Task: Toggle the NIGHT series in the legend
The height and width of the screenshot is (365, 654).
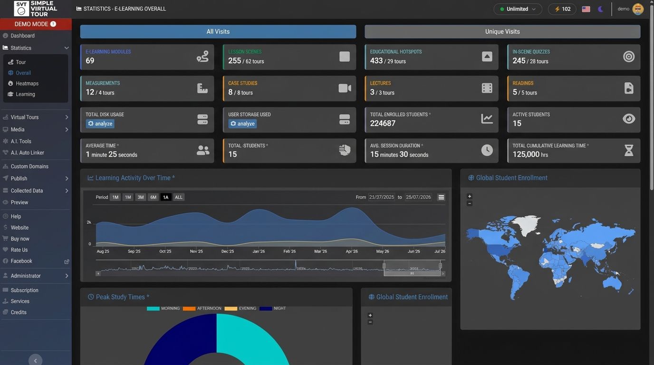Action: pyautogui.click(x=273, y=308)
